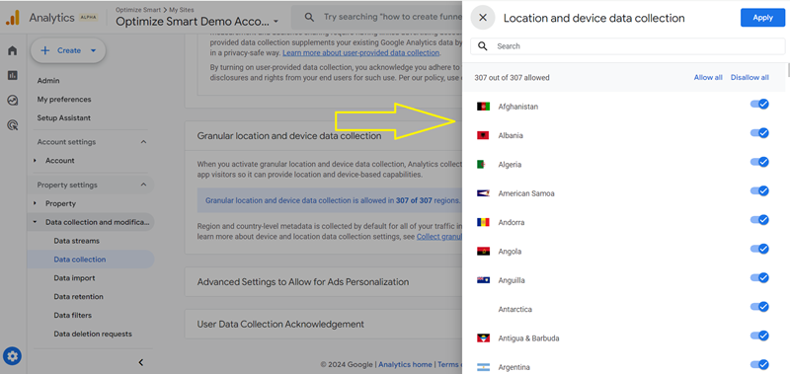Image resolution: width=790 pixels, height=374 pixels.
Task: Click the Search field in side panel
Action: tap(628, 46)
